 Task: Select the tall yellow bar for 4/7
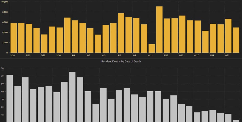[x=121, y=33]
